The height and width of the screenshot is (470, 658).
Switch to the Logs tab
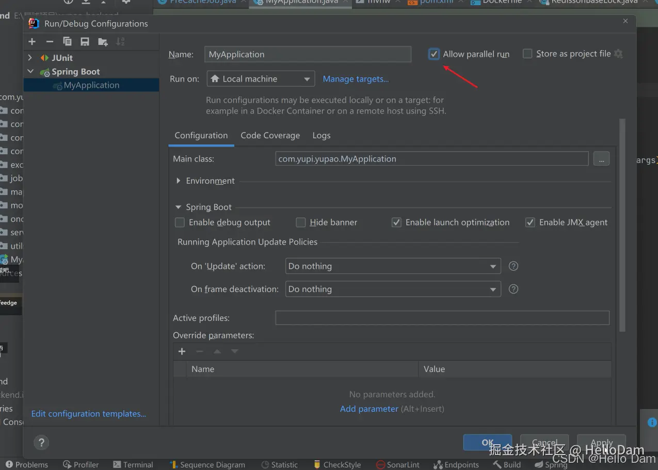(321, 136)
